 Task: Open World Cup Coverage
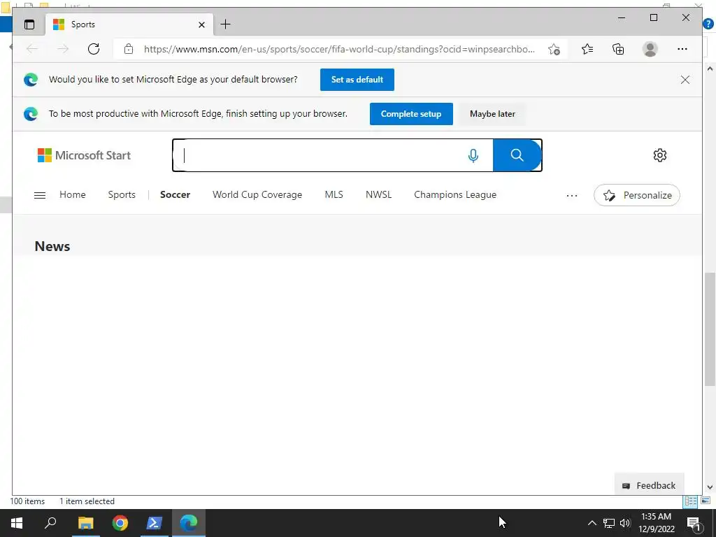click(x=257, y=194)
